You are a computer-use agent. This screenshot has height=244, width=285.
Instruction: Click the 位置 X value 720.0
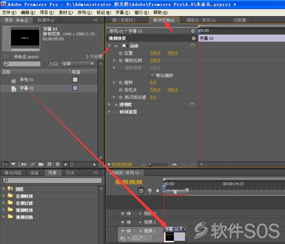tap(155, 53)
